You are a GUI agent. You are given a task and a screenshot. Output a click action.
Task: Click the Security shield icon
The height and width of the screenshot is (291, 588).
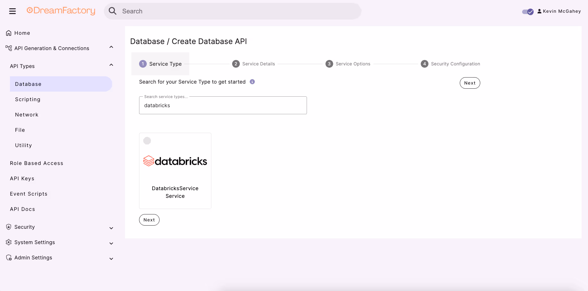point(9,227)
